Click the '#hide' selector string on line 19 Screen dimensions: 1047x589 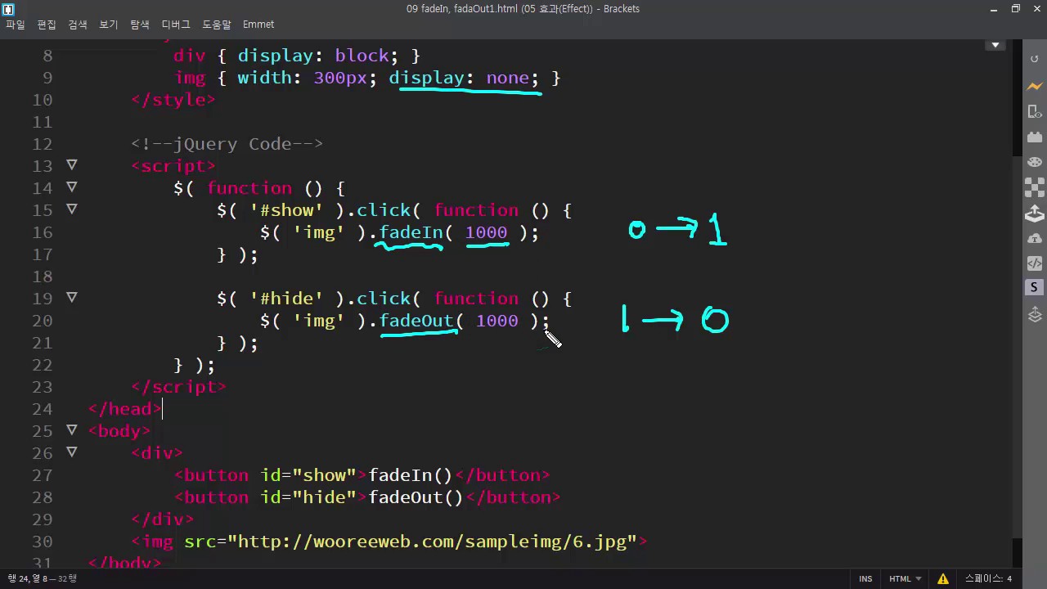[286, 299]
